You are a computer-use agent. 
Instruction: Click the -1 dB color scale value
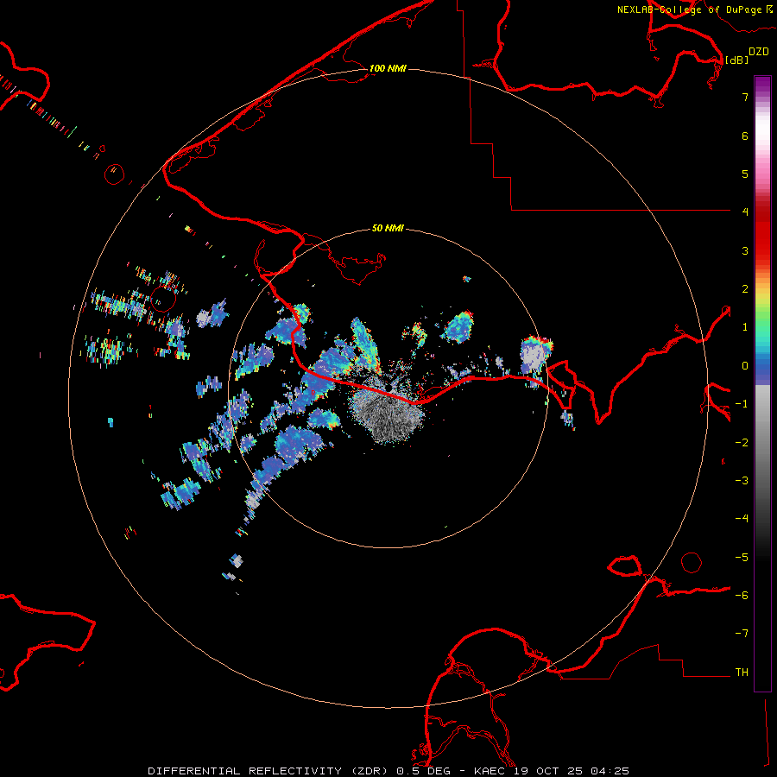coord(742,404)
